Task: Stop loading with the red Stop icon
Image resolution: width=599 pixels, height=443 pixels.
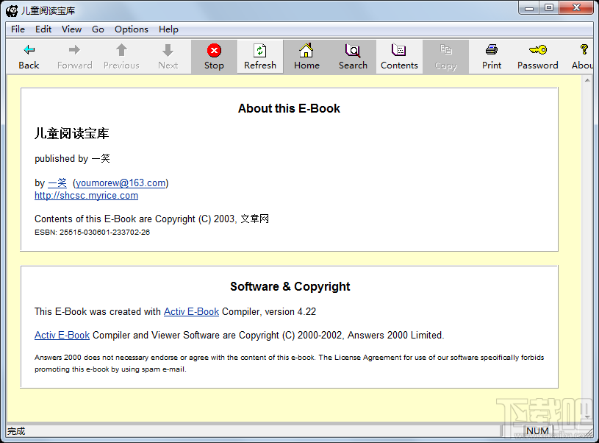Action: click(x=214, y=57)
